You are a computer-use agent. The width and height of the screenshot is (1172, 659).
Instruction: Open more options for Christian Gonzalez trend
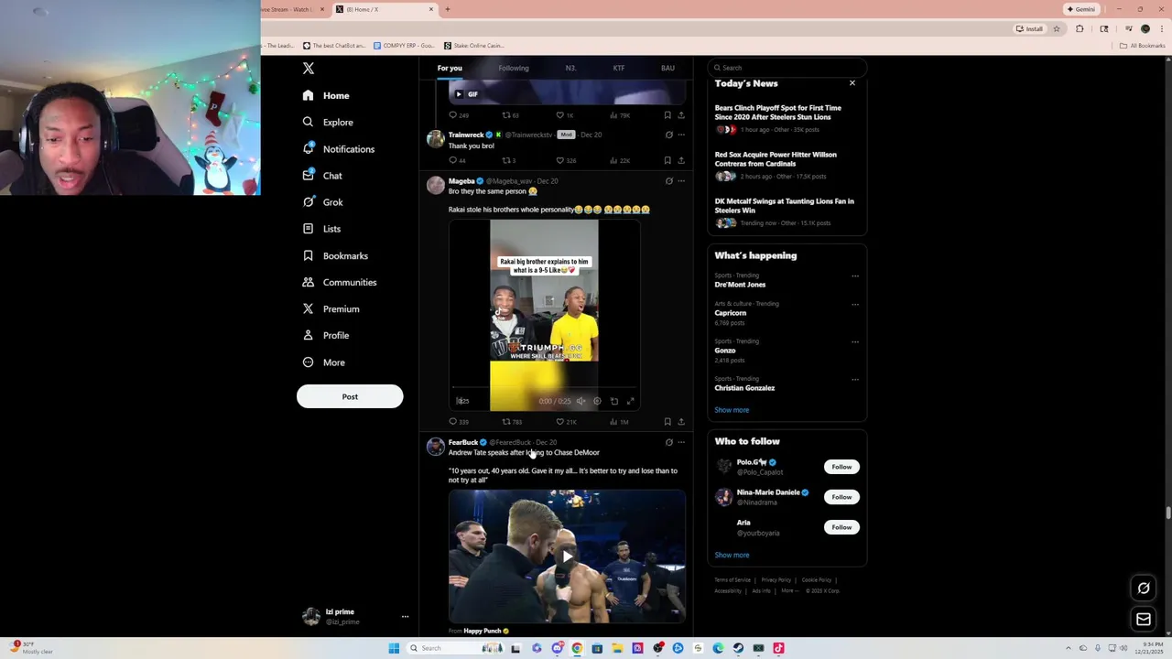(855, 379)
